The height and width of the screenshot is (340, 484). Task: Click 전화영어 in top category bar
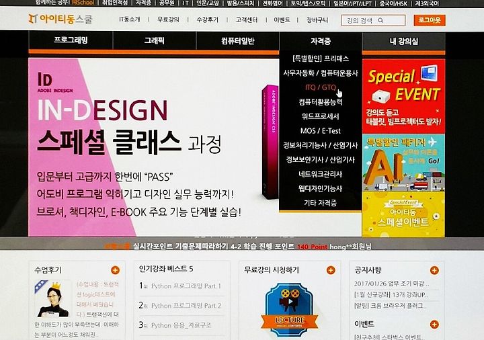[x=272, y=3]
